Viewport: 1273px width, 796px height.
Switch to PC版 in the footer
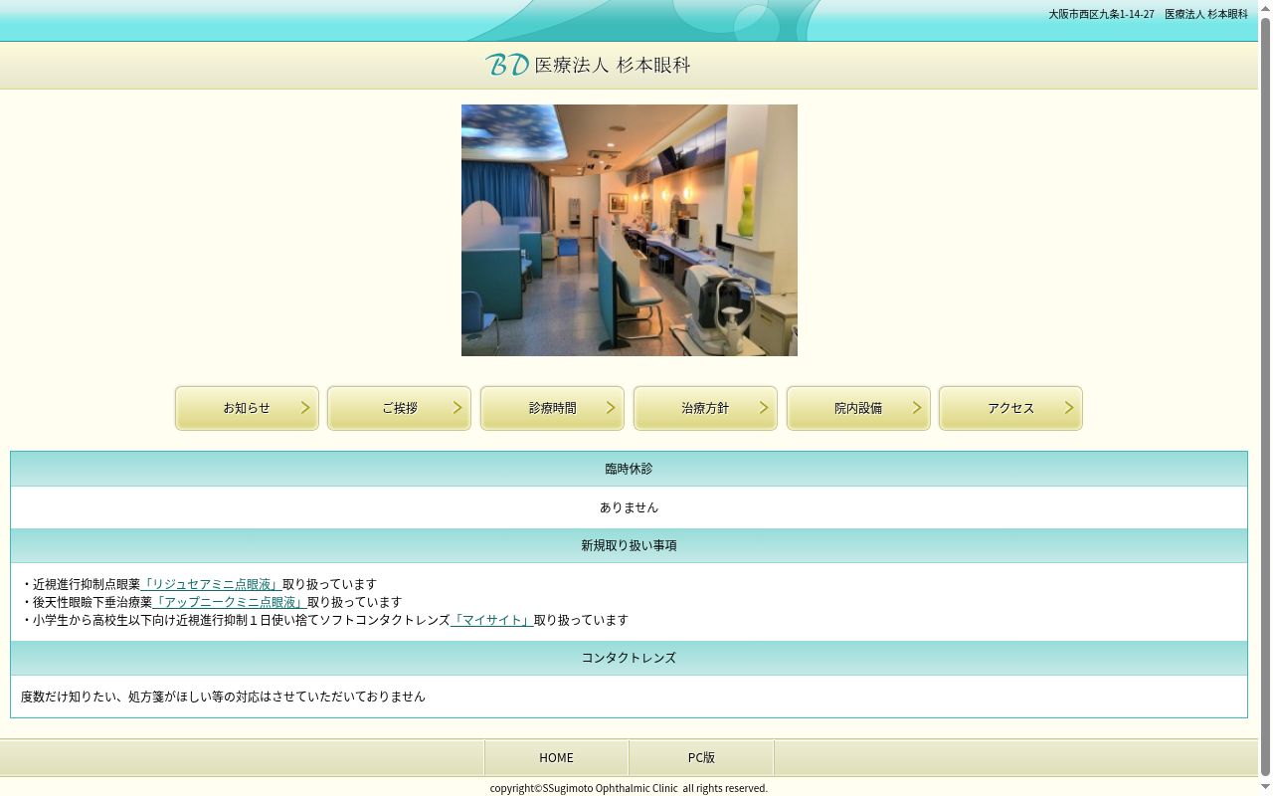(701, 757)
